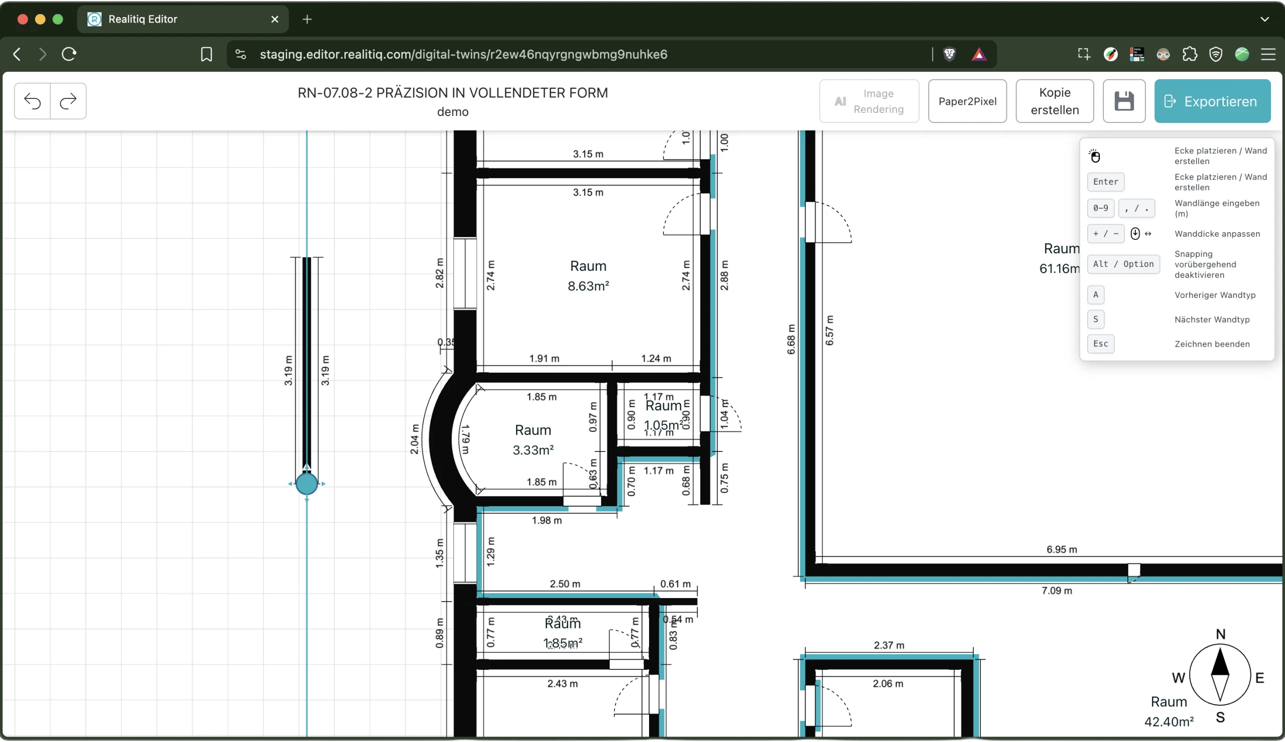Save using the floppy disk icon
Viewport: 1285px width, 742px height.
click(x=1124, y=101)
